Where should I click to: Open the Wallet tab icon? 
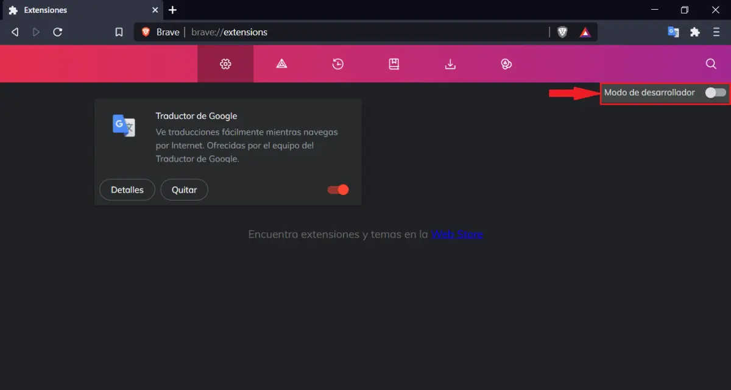pos(506,64)
